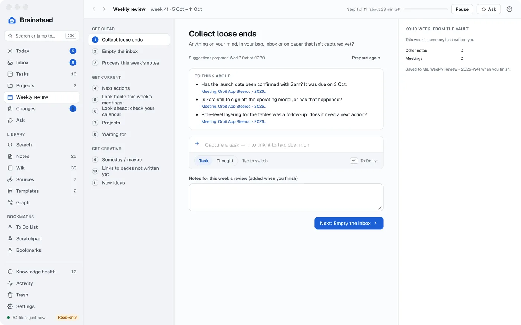
Task: Open Settings gear icon
Action: click(10, 306)
